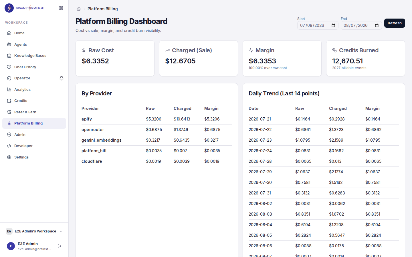Click the Developer code brackets icon
The image size is (412, 257).
(x=9, y=146)
